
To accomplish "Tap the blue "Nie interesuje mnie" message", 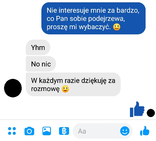I will tap(93, 18).
